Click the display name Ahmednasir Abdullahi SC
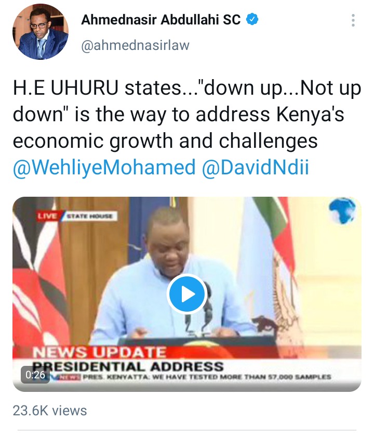 point(161,20)
